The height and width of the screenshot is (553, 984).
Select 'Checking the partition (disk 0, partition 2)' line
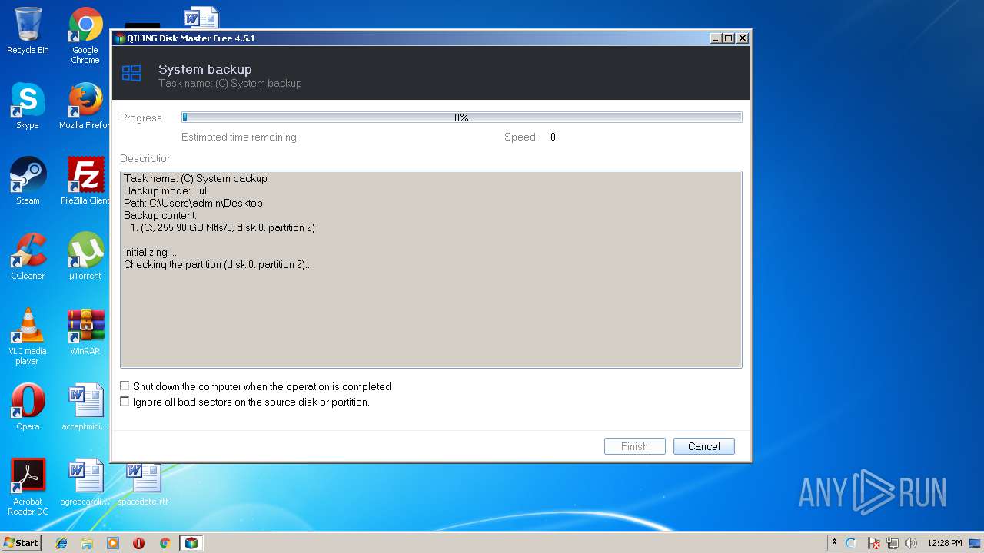click(218, 265)
